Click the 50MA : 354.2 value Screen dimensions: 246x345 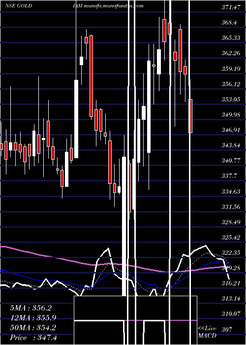pos(33,328)
